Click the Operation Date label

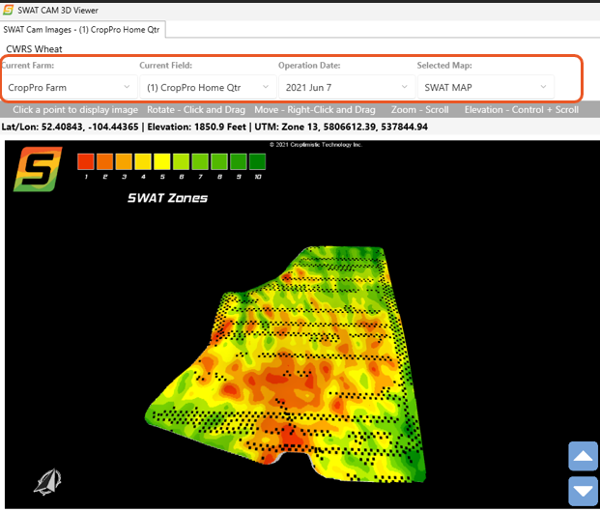(x=309, y=66)
